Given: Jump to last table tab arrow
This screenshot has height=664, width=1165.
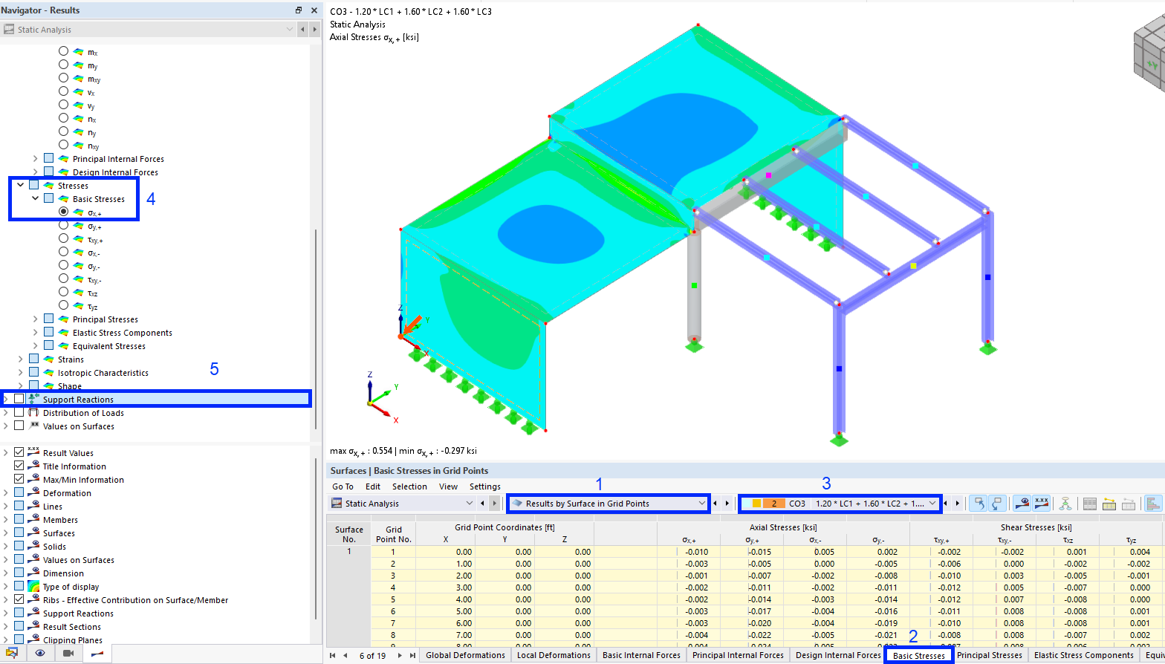Looking at the screenshot, I should [412, 656].
